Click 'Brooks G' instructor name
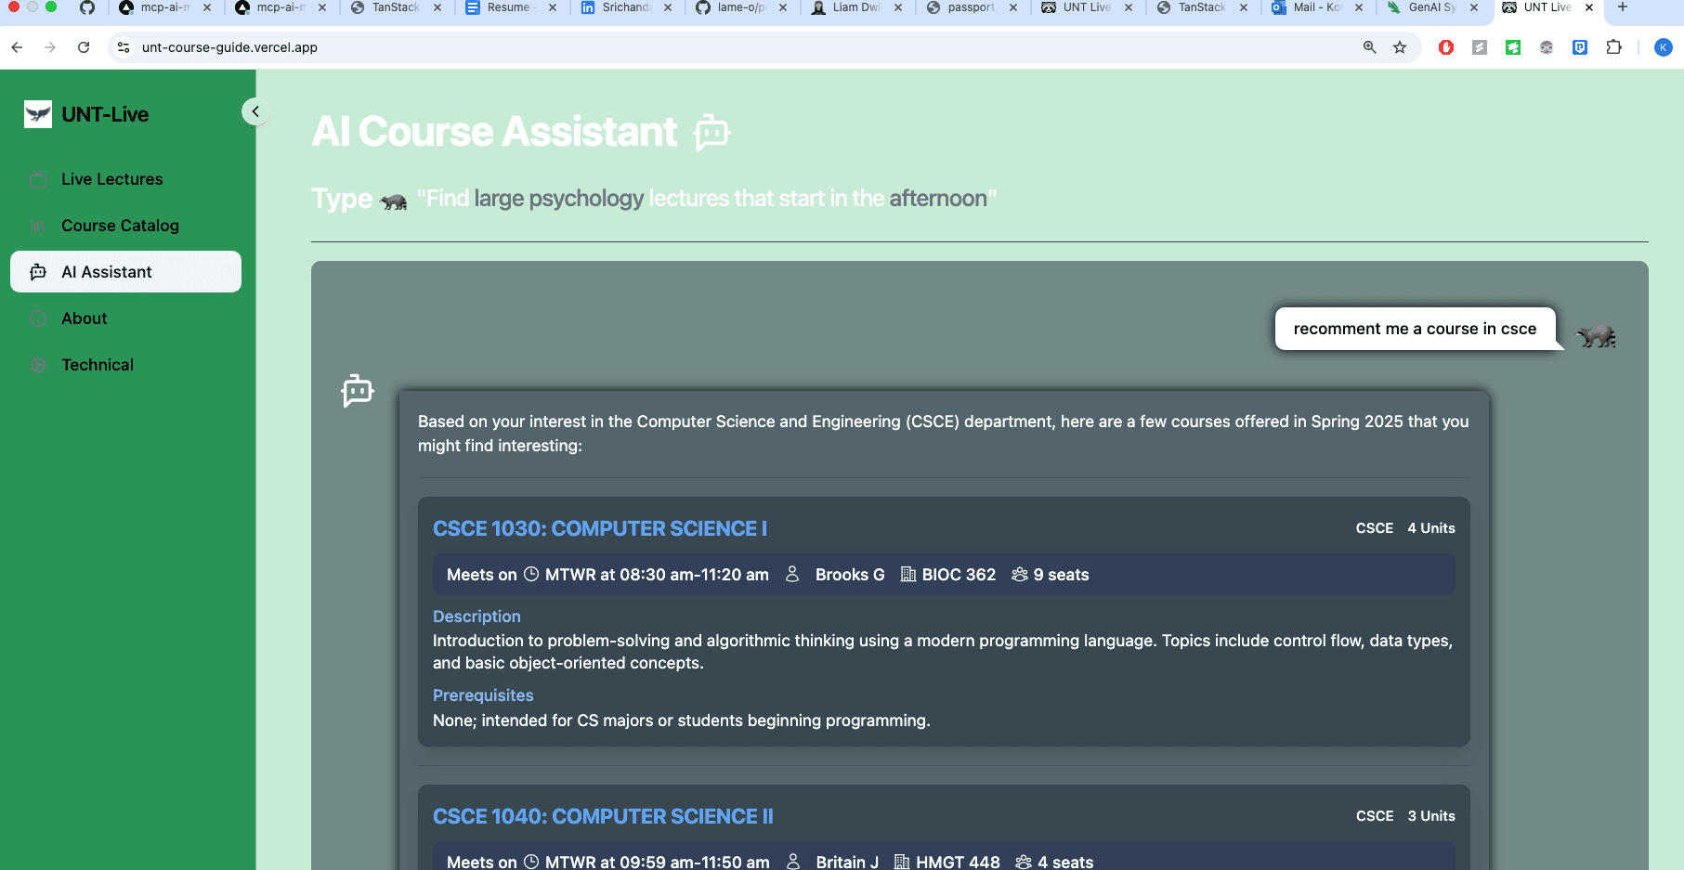This screenshot has width=1684, height=870. point(850,575)
